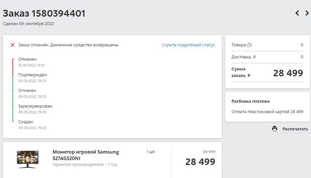Screen dimensions: 311x178
Task: Go to the previous order arrow
Action: [297, 13]
